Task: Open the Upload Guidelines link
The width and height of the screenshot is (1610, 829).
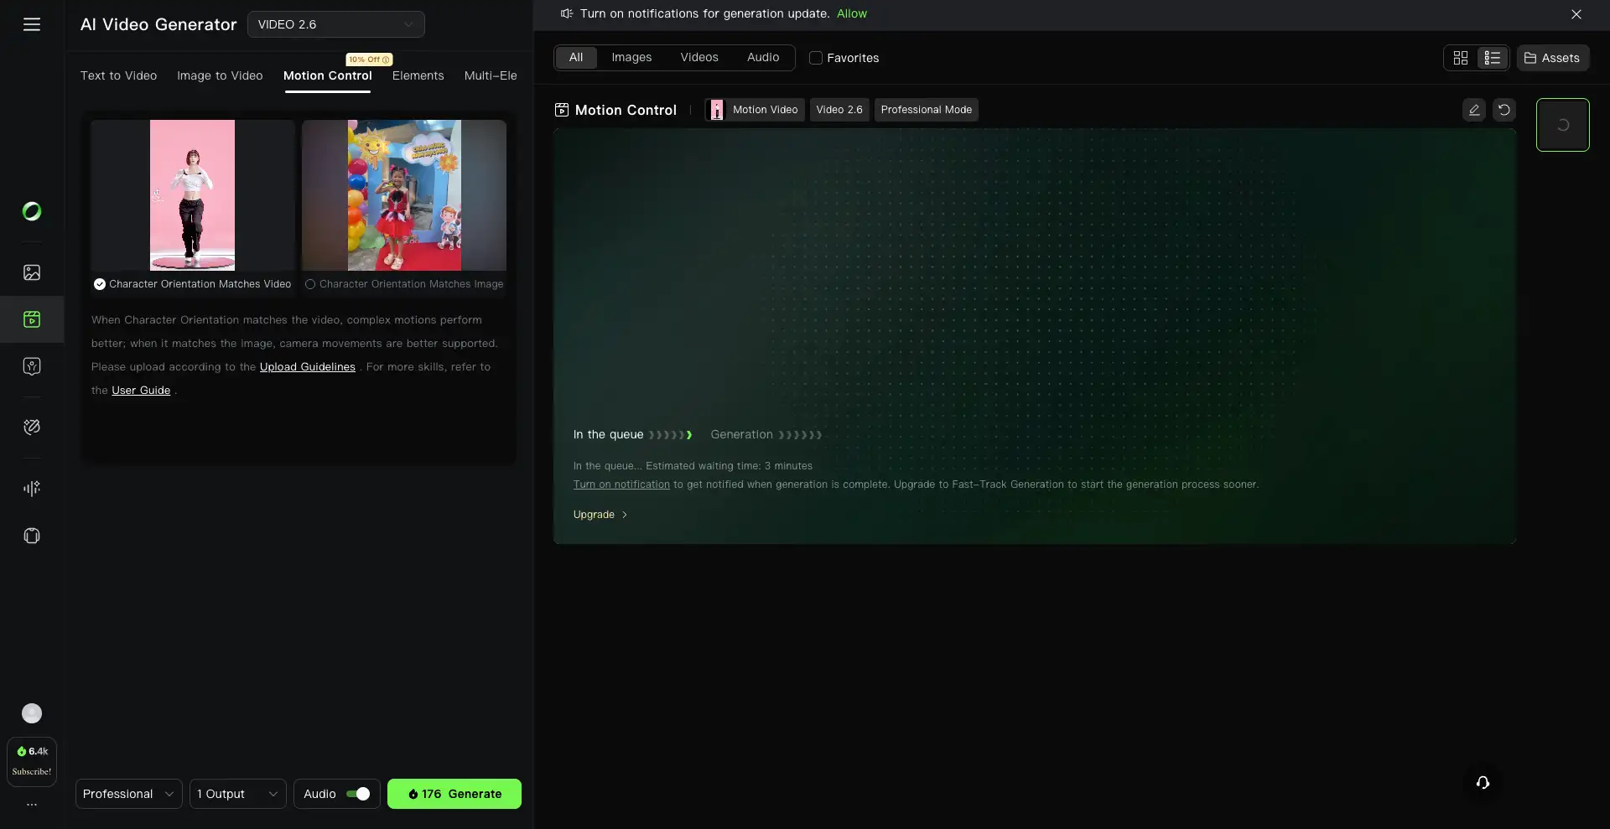Action: [307, 367]
